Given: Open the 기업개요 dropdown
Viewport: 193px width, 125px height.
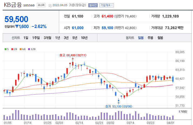Looking at the screenshot, I should click(107, 5).
